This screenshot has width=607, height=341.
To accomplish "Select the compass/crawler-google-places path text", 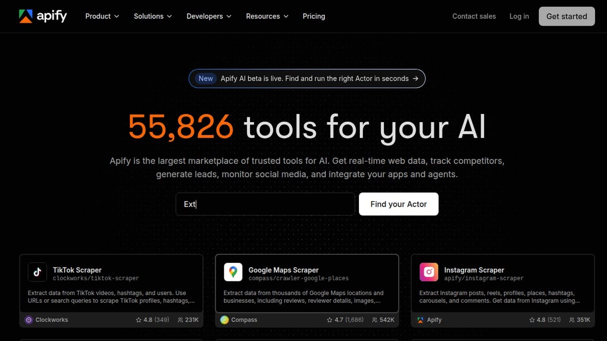I will 299,278.
